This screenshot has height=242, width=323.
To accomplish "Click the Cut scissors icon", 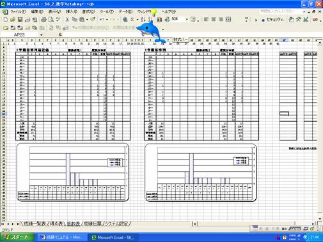I will 67,20.
